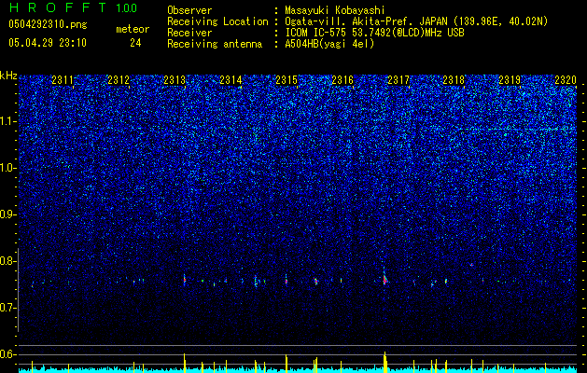
Task: Click the 0.6 kHz axis label
Action: point(8,354)
